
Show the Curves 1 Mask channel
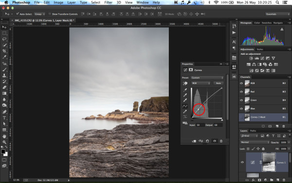(241, 117)
